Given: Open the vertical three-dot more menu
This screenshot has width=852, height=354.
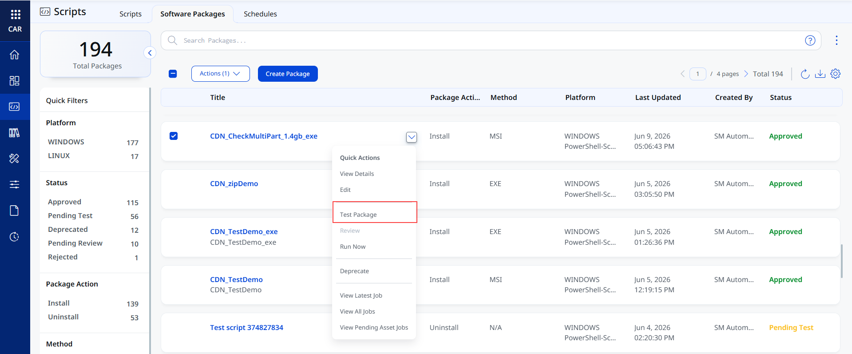Looking at the screenshot, I should click(x=836, y=40).
